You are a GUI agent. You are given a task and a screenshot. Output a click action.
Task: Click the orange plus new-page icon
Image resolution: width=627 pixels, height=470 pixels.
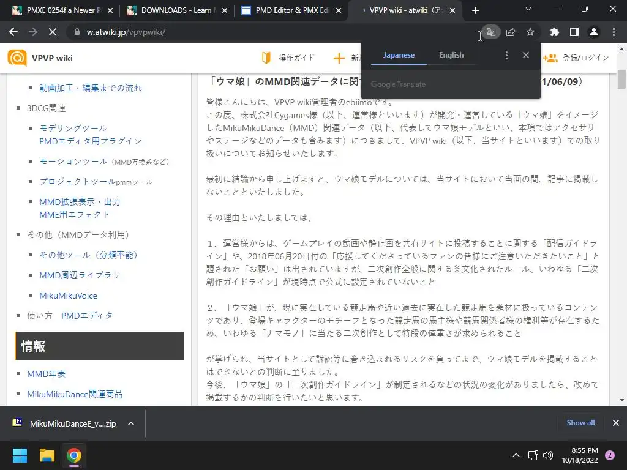tap(339, 58)
